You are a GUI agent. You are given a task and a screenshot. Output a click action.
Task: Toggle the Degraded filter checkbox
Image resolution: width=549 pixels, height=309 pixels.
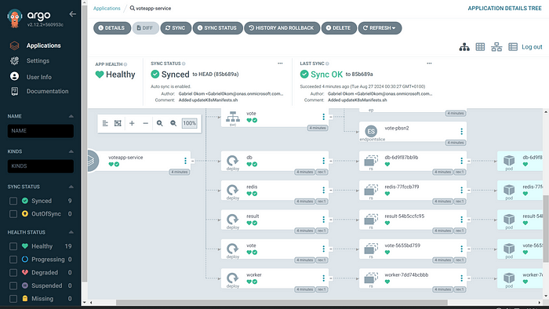pos(13,273)
